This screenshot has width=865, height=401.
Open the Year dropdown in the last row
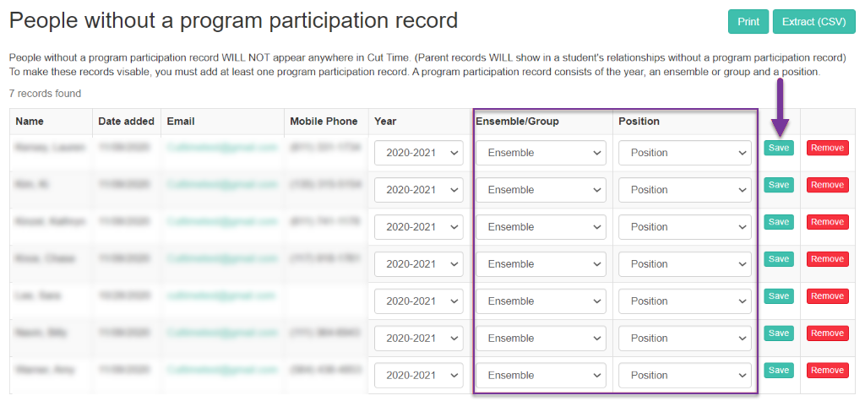pyautogui.click(x=419, y=375)
